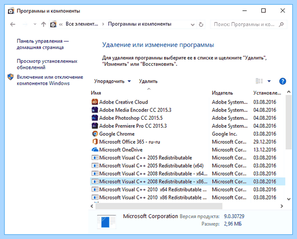Click the Adobe Photoshop CC icon
The height and width of the screenshot is (239, 297).
(x=95, y=118)
